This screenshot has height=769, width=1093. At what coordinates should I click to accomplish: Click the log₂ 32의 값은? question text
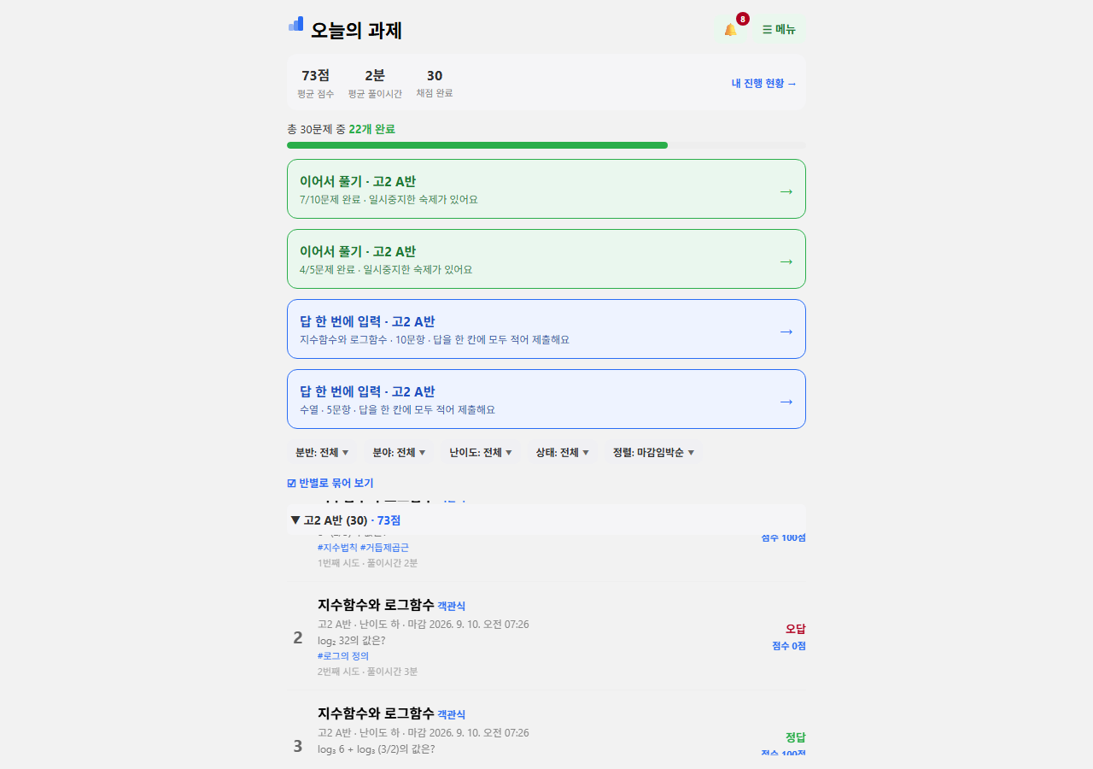(352, 640)
